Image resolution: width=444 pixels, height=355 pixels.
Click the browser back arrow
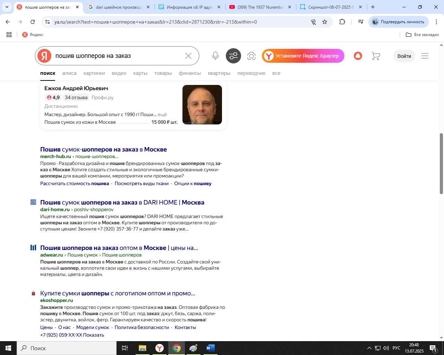8,22
